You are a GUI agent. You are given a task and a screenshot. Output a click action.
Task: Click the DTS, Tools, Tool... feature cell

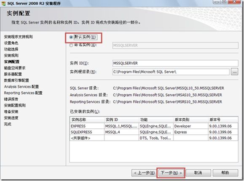(156, 138)
